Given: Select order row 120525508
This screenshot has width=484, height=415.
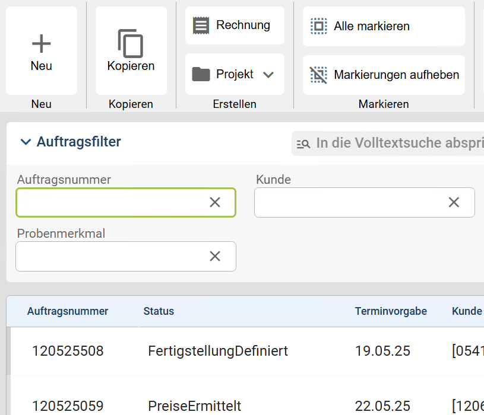Looking at the screenshot, I should 68,351.
